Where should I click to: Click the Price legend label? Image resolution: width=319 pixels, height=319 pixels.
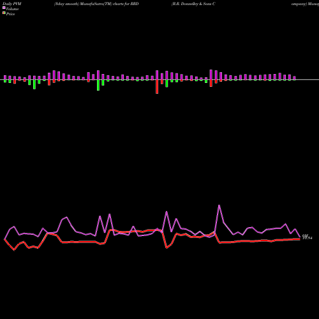[x=10, y=14]
